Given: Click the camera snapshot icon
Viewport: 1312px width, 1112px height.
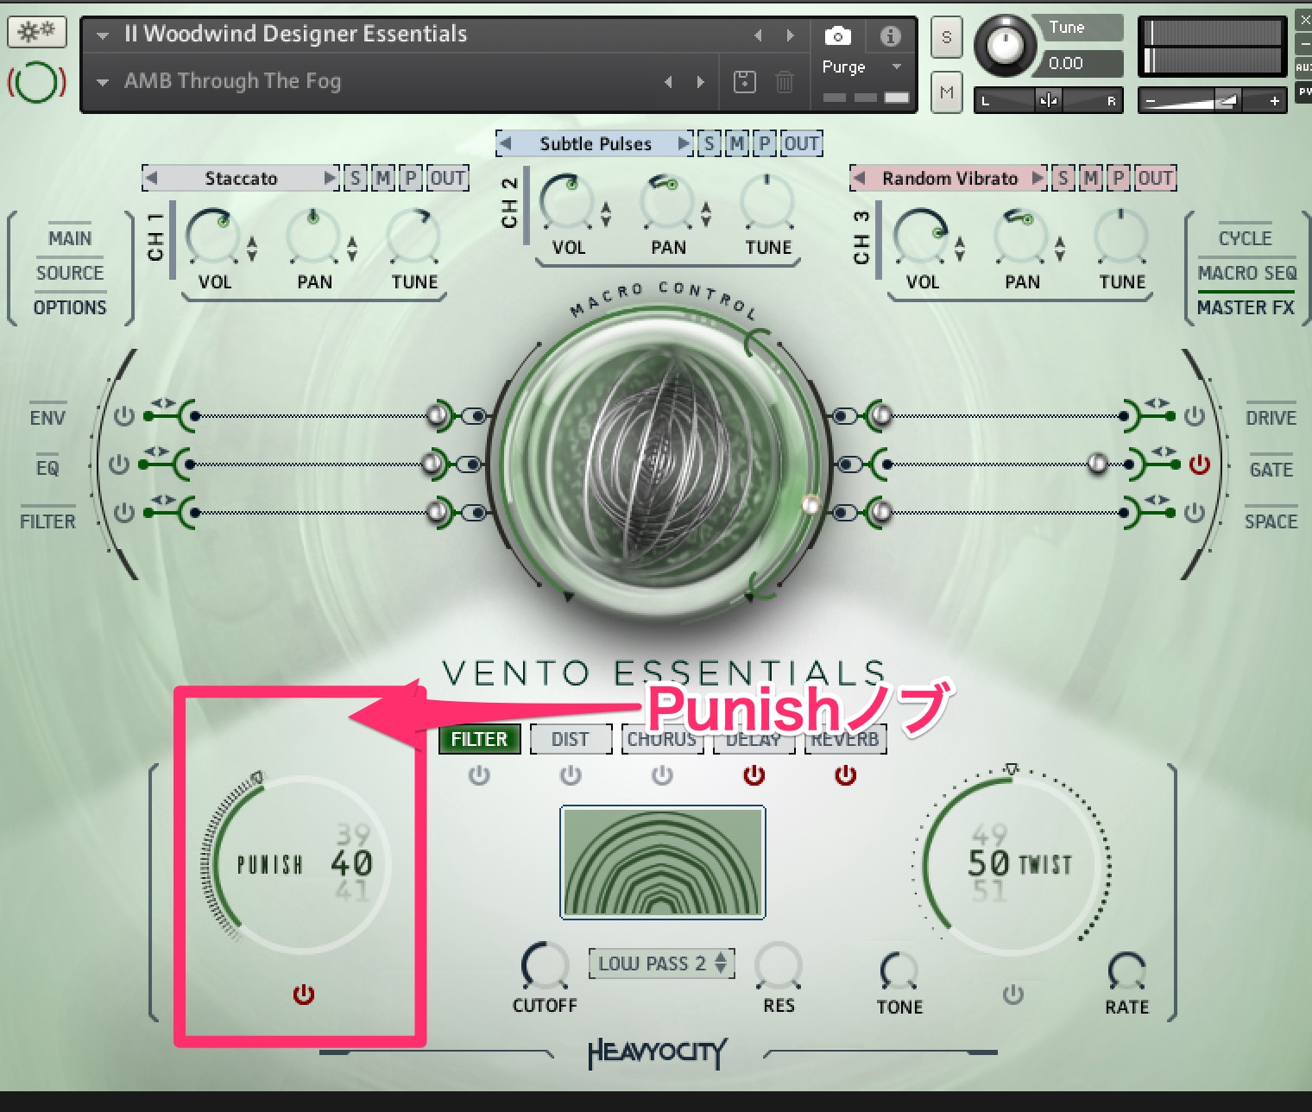Looking at the screenshot, I should pos(837,36).
